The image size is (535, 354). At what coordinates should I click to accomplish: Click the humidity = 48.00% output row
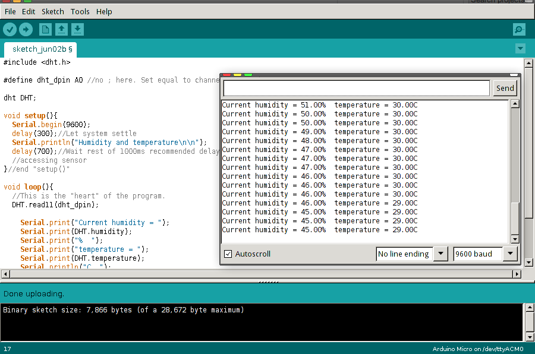320,141
